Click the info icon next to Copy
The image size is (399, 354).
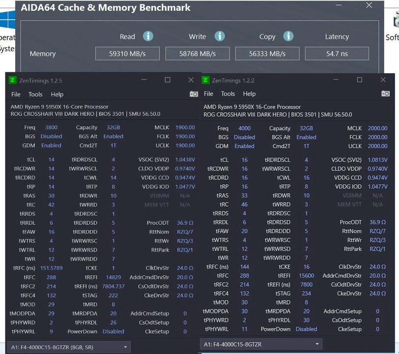[288, 36]
